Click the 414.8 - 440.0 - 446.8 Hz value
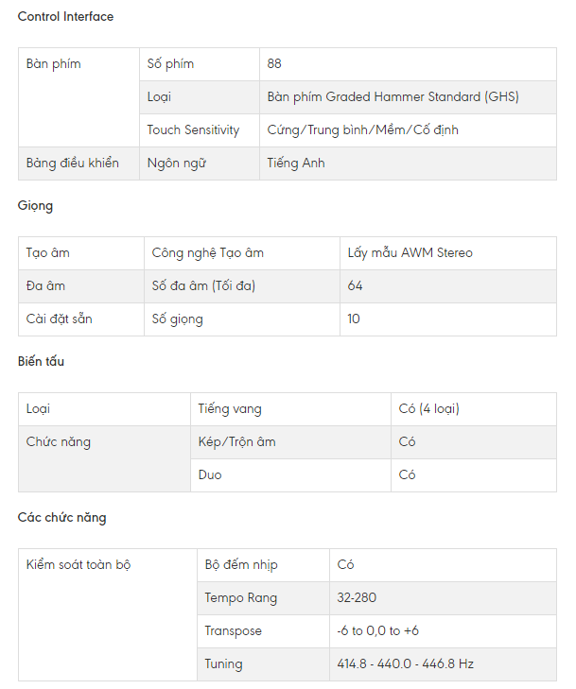Image resolution: width=576 pixels, height=689 pixels. [x=406, y=664]
